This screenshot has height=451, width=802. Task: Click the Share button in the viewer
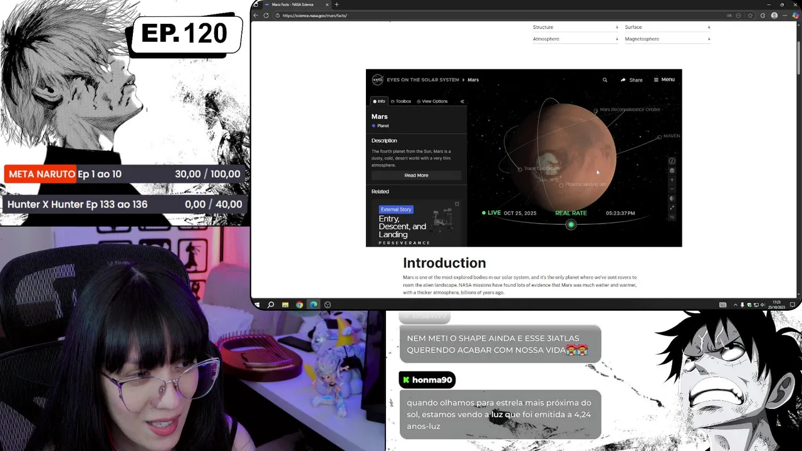(632, 80)
